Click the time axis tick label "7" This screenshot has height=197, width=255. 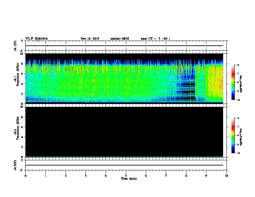point(166,176)
